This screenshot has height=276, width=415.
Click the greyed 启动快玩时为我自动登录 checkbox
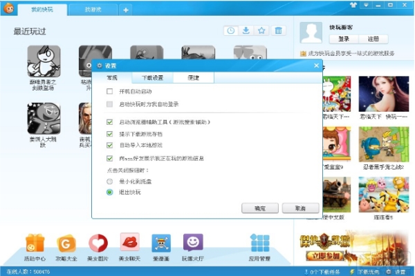(109, 104)
